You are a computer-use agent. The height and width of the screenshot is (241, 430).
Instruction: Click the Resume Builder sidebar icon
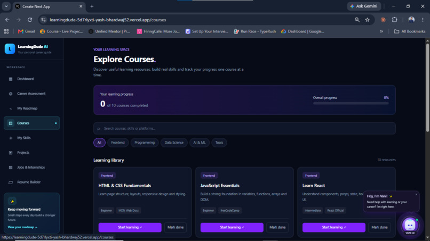(11, 182)
